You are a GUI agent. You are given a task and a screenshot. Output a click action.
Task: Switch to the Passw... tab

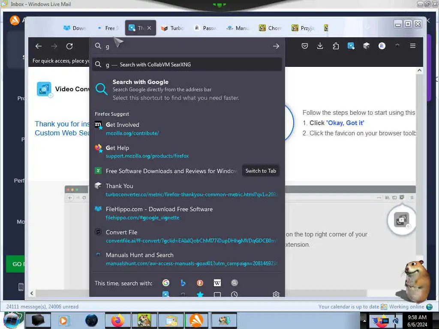click(205, 28)
